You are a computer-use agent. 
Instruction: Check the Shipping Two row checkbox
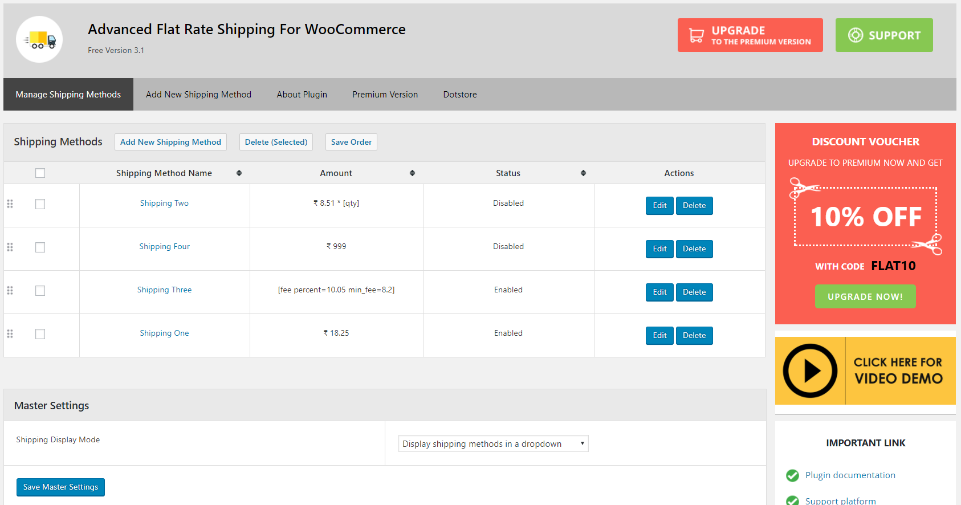(40, 204)
